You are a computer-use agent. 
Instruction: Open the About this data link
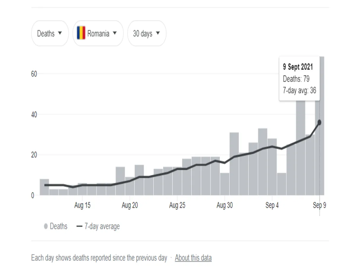coord(193,258)
